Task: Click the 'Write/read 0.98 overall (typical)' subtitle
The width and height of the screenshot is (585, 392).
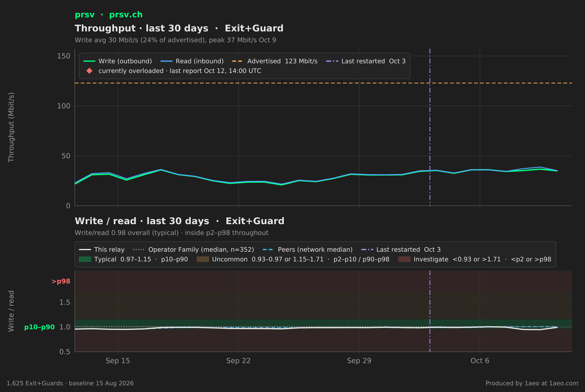Action: tap(172, 233)
